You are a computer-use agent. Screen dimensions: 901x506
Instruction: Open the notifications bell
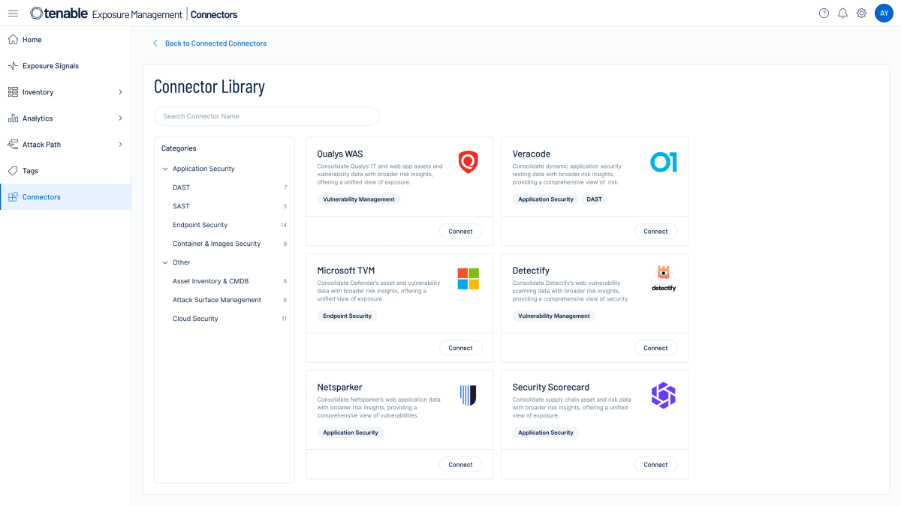[x=842, y=13]
